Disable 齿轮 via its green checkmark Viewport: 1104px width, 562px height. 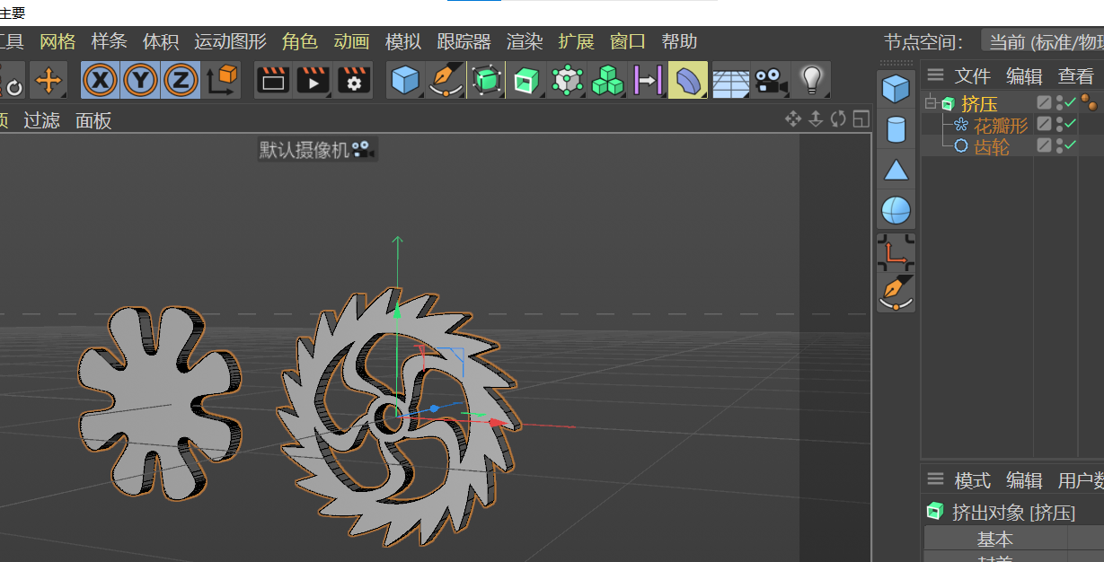click(x=1070, y=145)
